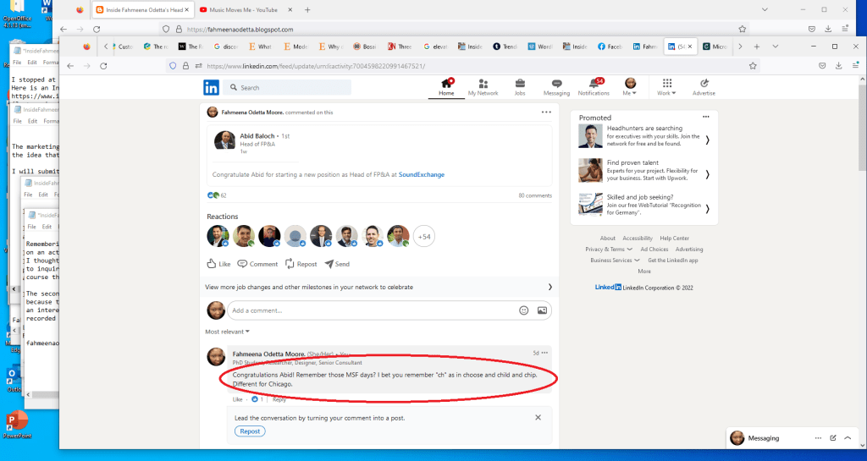Show the list of all tabs dropdown
Image resolution: width=867 pixels, height=461 pixels.
[x=776, y=47]
